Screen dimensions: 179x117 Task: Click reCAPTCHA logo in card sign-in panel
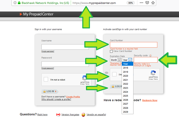pyautogui.click(x=153, y=73)
